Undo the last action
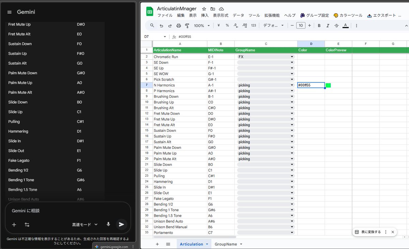Image resolution: width=409 pixels, height=249 pixels. (161, 26)
